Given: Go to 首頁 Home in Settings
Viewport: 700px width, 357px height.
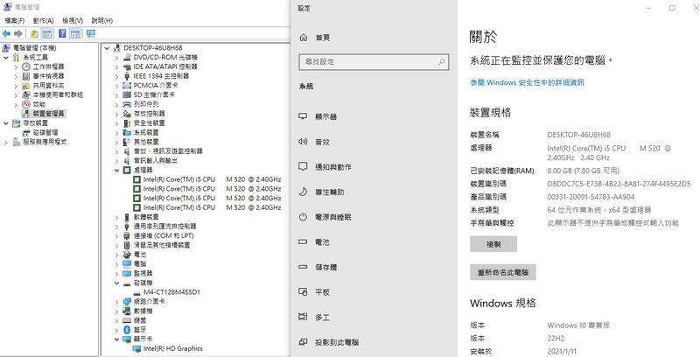Looking at the screenshot, I should tap(322, 38).
